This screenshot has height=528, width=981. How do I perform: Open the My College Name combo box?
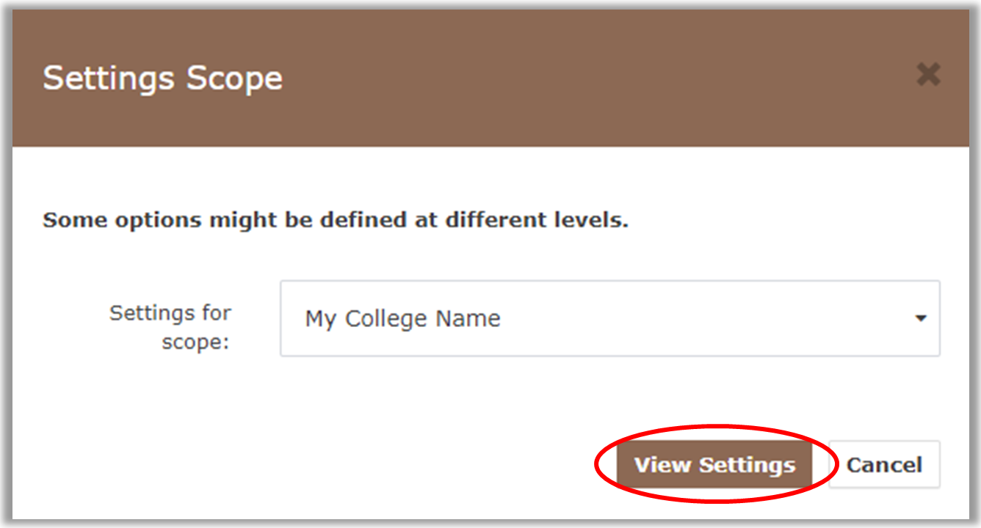(587, 319)
